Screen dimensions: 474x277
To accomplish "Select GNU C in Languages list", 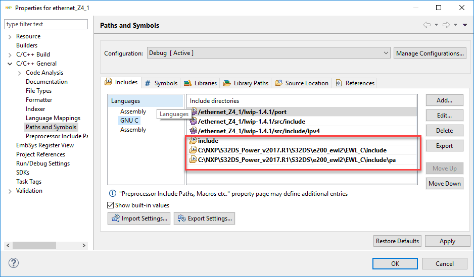I will pyautogui.click(x=129, y=121).
